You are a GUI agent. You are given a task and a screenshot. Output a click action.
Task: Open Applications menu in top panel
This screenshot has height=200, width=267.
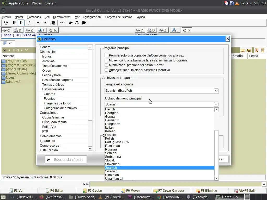click(x=19, y=3)
